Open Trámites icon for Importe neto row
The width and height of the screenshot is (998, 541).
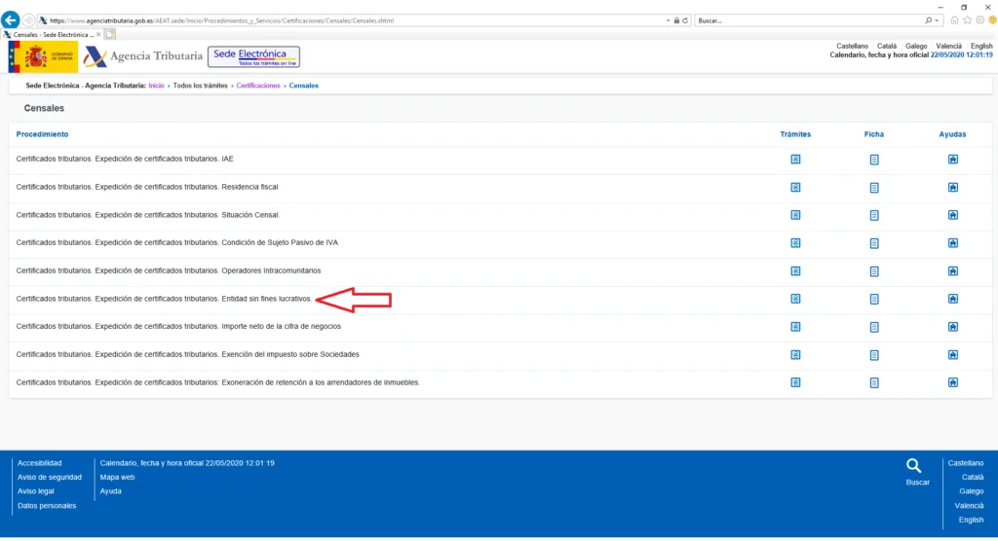point(795,327)
